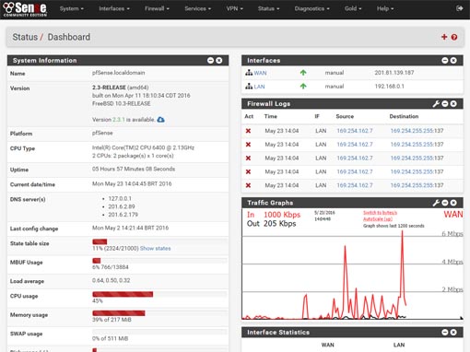Click the Show states link

(x=155, y=249)
